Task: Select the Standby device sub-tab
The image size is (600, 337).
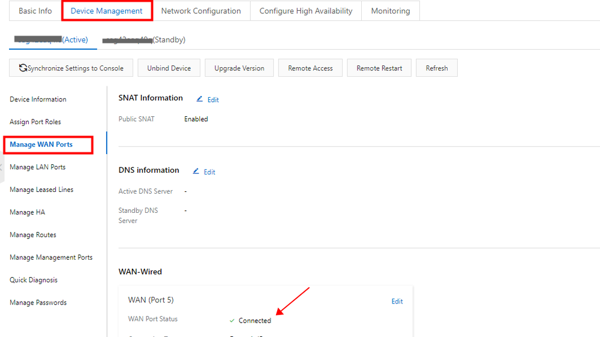Action: tap(144, 40)
